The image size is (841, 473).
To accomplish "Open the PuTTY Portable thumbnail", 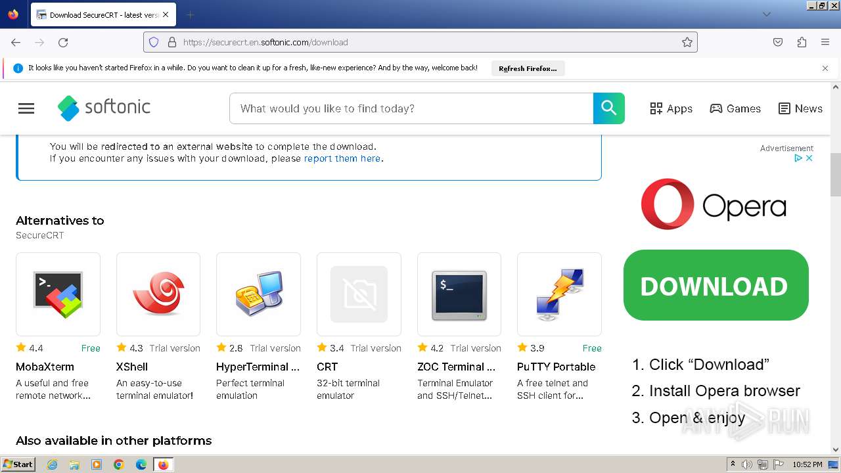I will click(559, 294).
